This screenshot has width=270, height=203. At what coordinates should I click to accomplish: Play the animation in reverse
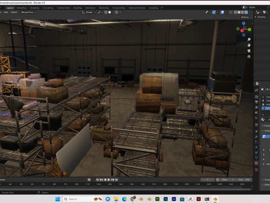click(105, 180)
